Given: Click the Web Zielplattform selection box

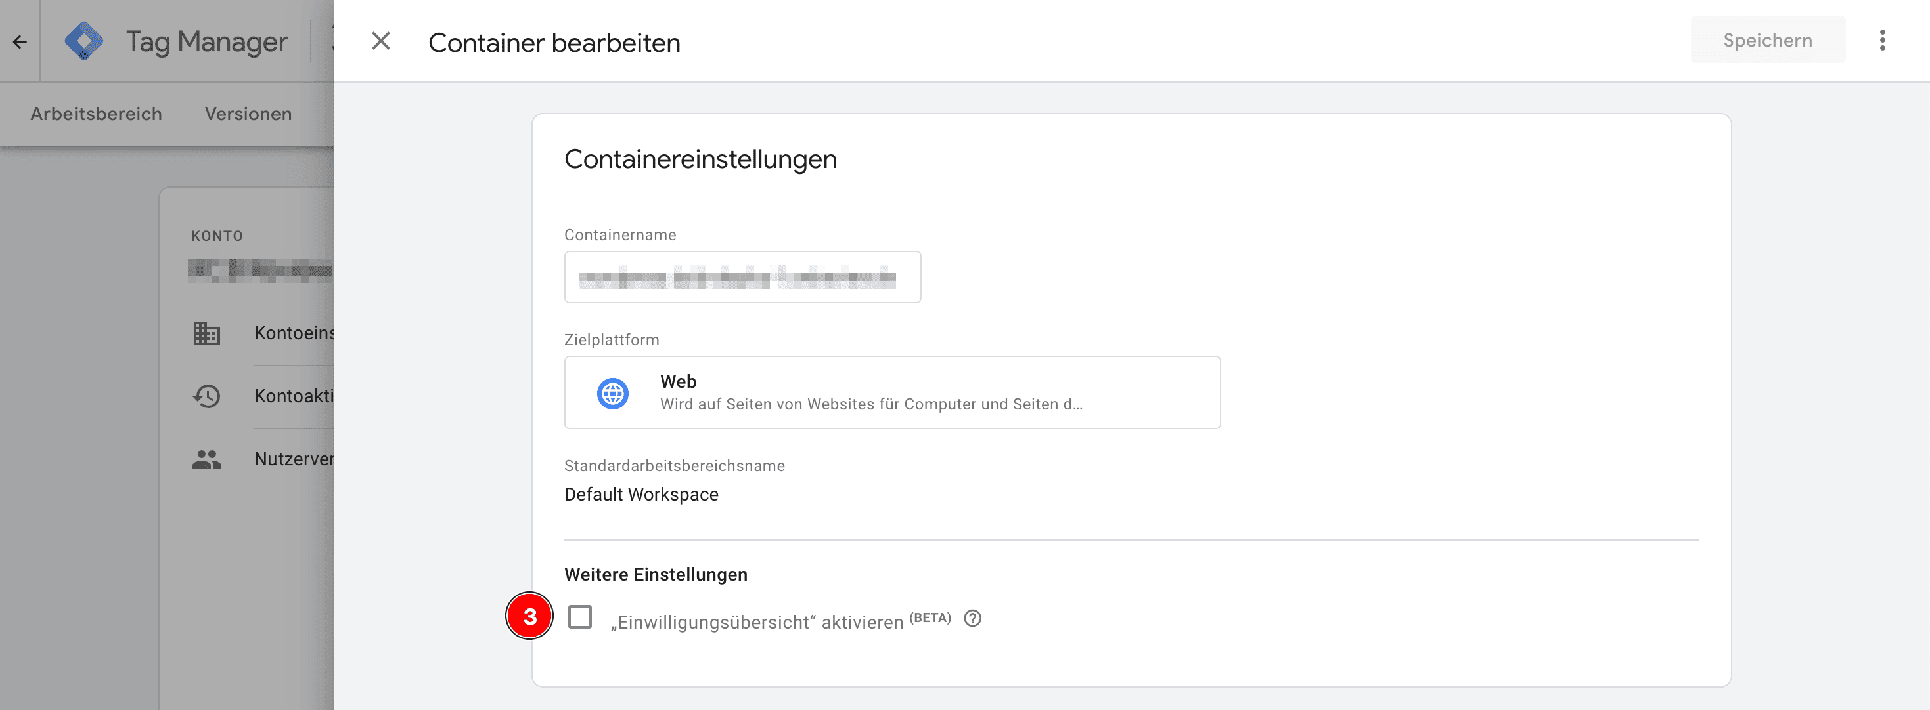Looking at the screenshot, I should click(891, 392).
